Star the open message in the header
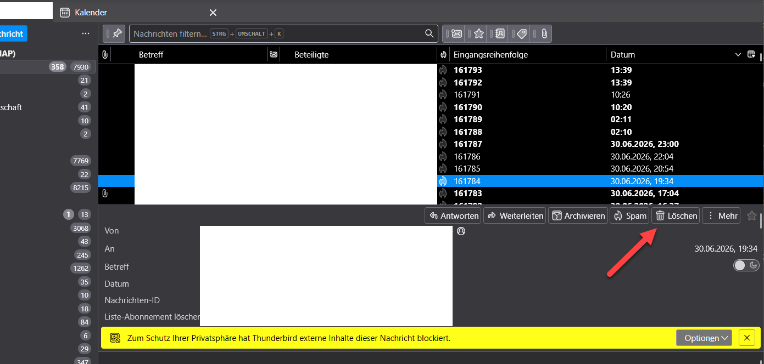The height and width of the screenshot is (364, 764). point(752,216)
